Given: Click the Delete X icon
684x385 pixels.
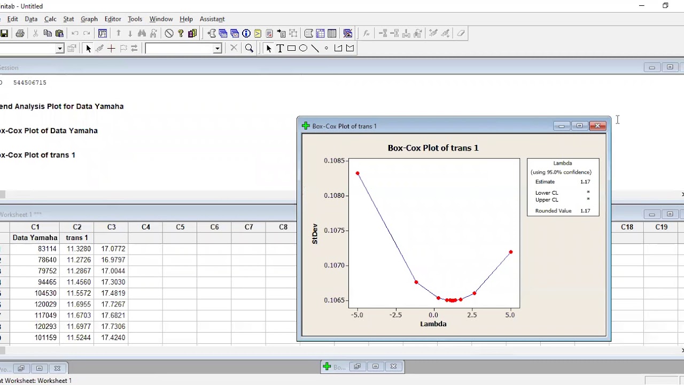Looking at the screenshot, I should pos(234,48).
